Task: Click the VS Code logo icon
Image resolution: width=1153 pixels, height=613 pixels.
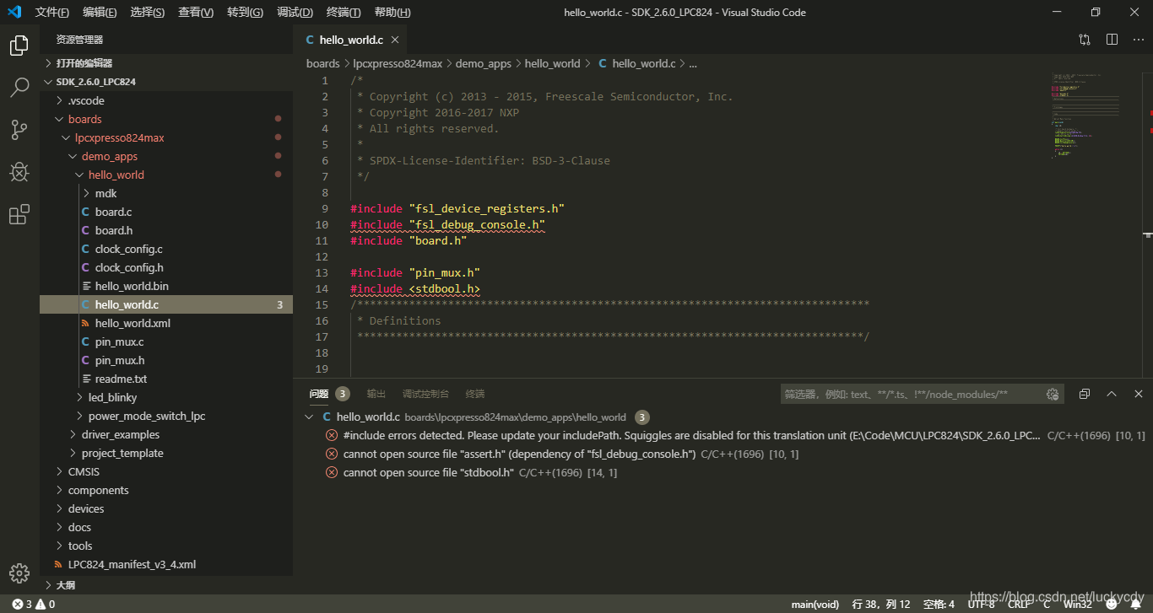Action: pyautogui.click(x=14, y=13)
